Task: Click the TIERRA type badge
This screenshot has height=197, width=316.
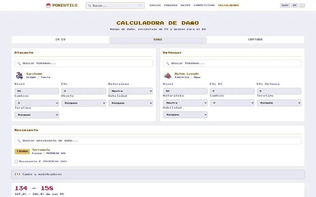Action: [22, 151]
